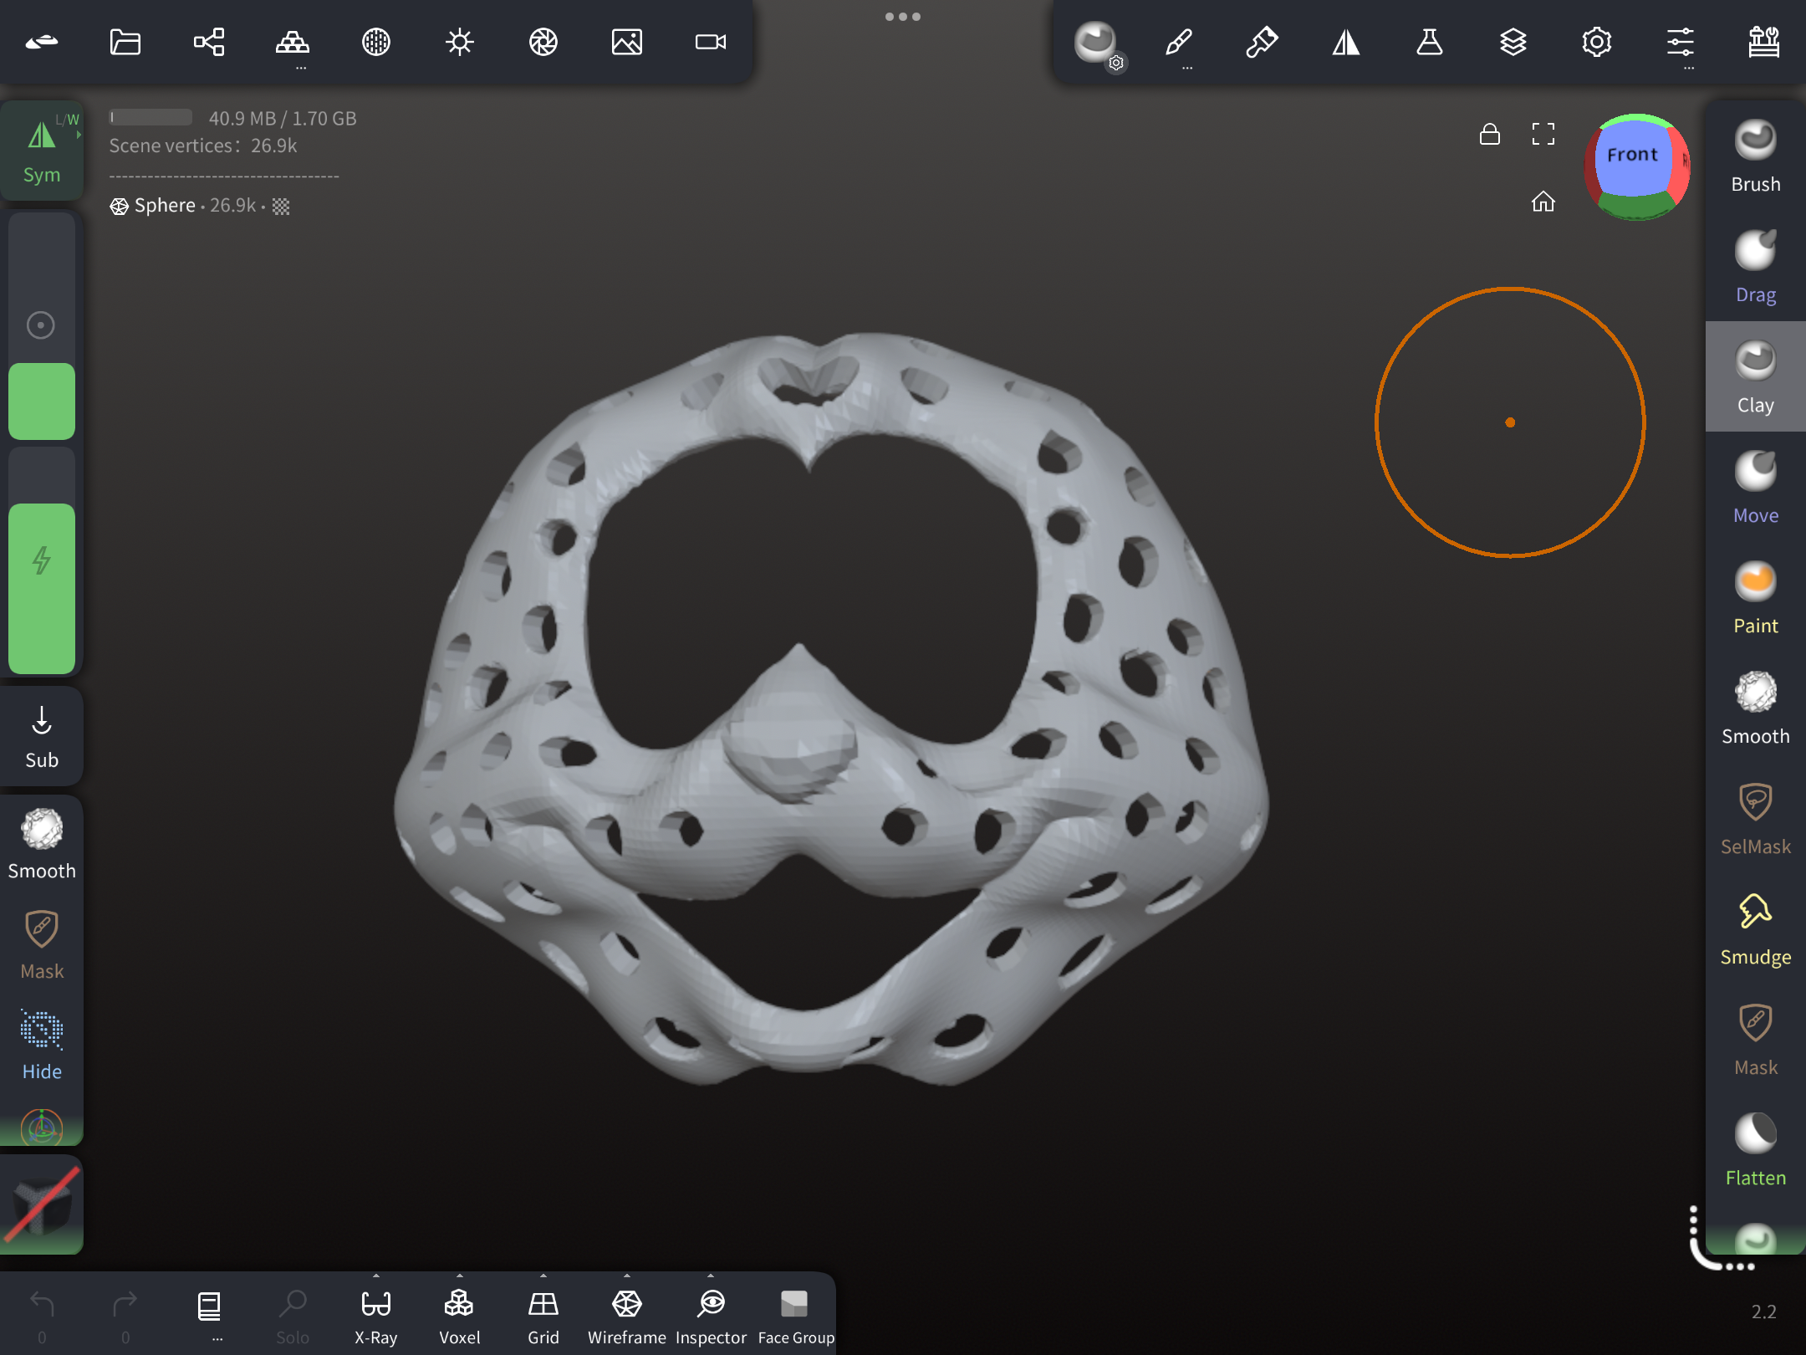Screen dimensions: 1806x1355
Task: Open the files folder menu
Action: pyautogui.click(x=125, y=42)
